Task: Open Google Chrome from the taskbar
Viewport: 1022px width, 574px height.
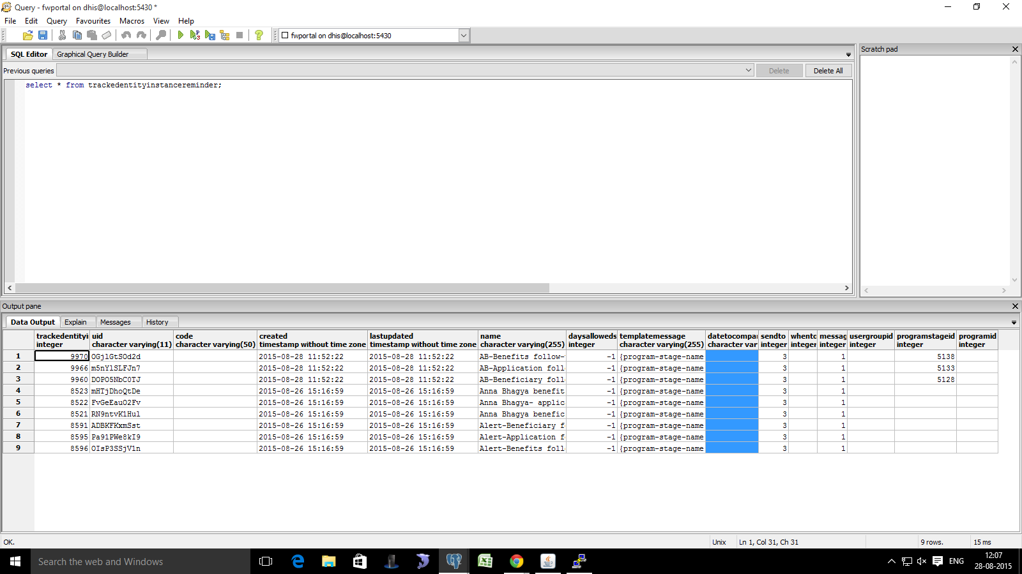Action: click(517, 561)
